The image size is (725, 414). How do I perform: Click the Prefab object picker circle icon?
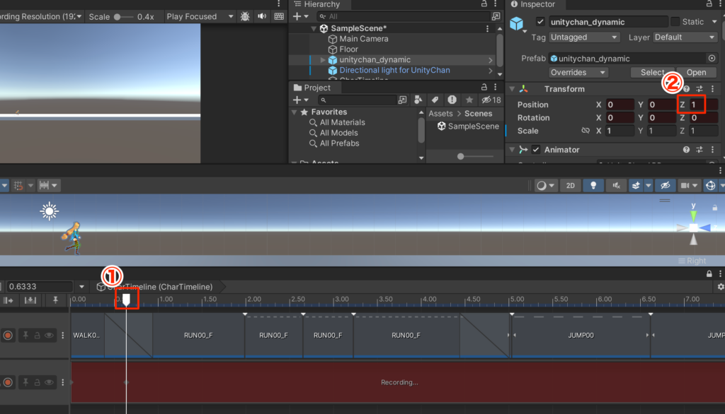(x=712, y=58)
